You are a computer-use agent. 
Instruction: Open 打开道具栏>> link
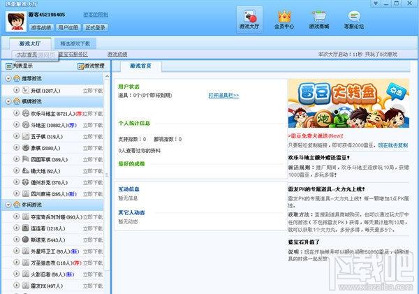pyautogui.click(x=223, y=96)
